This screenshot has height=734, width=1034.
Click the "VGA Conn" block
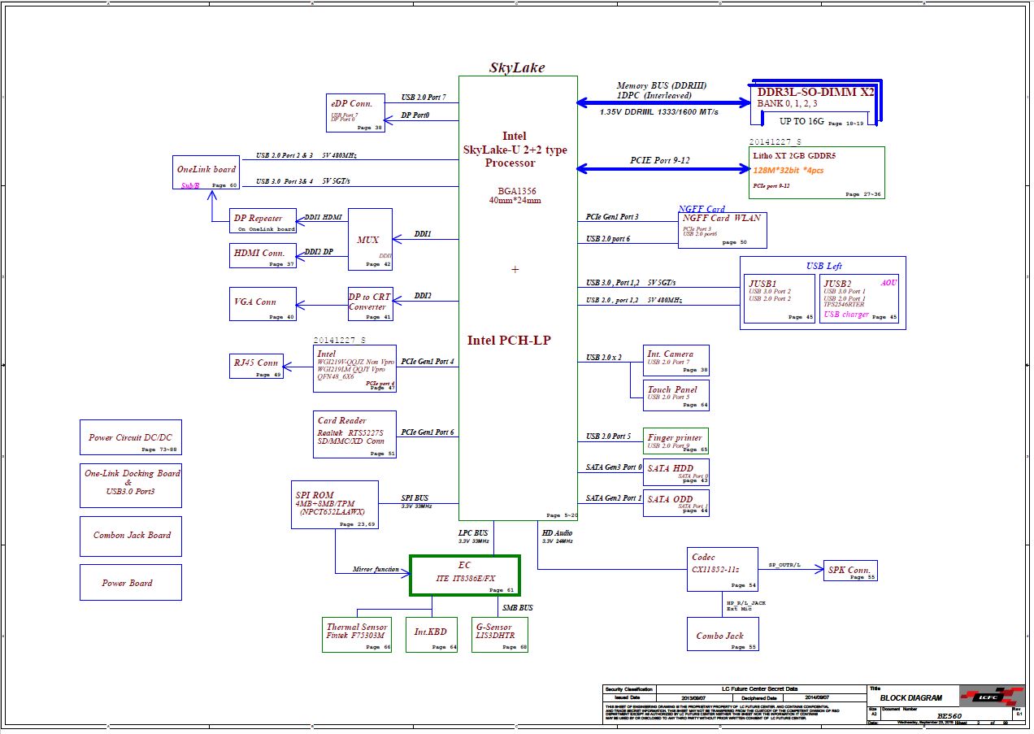(263, 305)
